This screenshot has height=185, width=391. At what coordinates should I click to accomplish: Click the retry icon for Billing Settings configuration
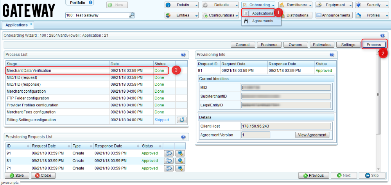(181, 120)
